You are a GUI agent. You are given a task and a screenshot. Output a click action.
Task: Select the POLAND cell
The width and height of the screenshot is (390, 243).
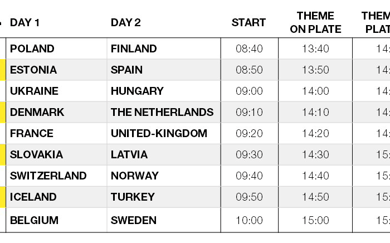point(56,48)
